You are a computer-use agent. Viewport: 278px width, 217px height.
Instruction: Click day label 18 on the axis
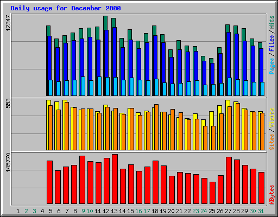coord(155,211)
